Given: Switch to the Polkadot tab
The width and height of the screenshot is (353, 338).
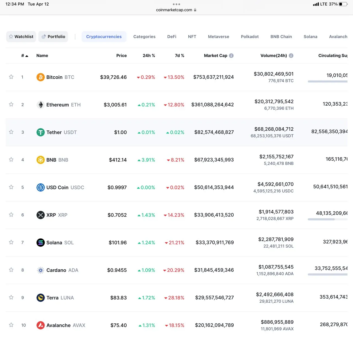Looking at the screenshot, I should (x=250, y=37).
